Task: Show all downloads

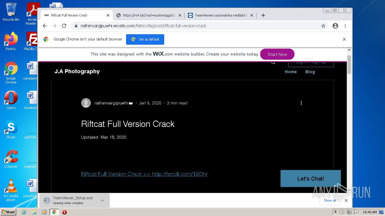Action: tap(330, 200)
